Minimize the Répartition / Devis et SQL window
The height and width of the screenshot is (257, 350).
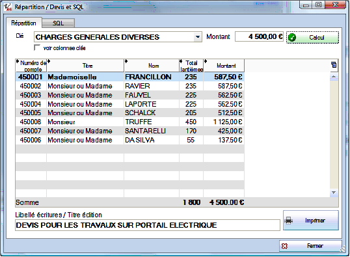(306, 5)
